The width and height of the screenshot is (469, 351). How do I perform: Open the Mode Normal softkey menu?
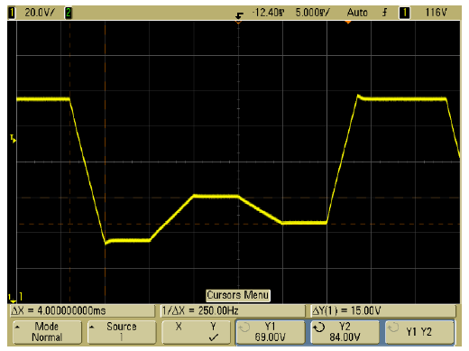tap(47, 332)
